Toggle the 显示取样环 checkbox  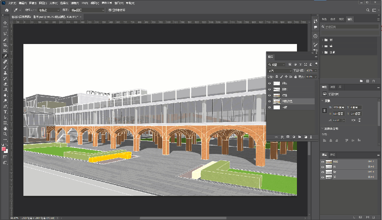(x=110, y=10)
